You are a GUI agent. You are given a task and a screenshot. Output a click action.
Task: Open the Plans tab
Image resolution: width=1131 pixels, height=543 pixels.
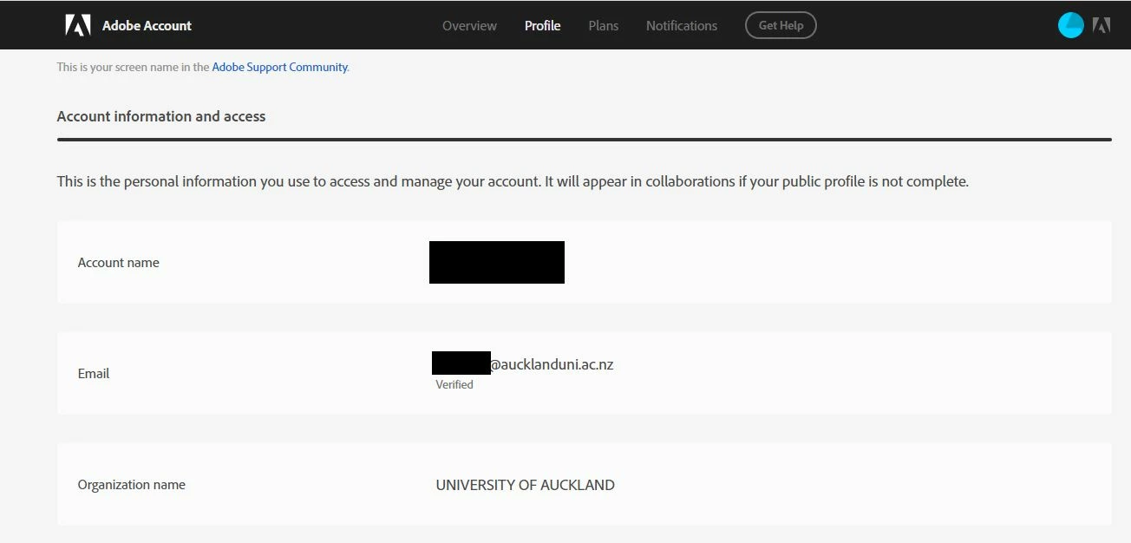point(603,25)
